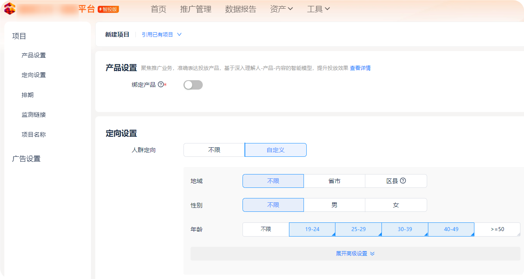Select 女 for 性别
The width and height of the screenshot is (524, 279).
(x=396, y=205)
